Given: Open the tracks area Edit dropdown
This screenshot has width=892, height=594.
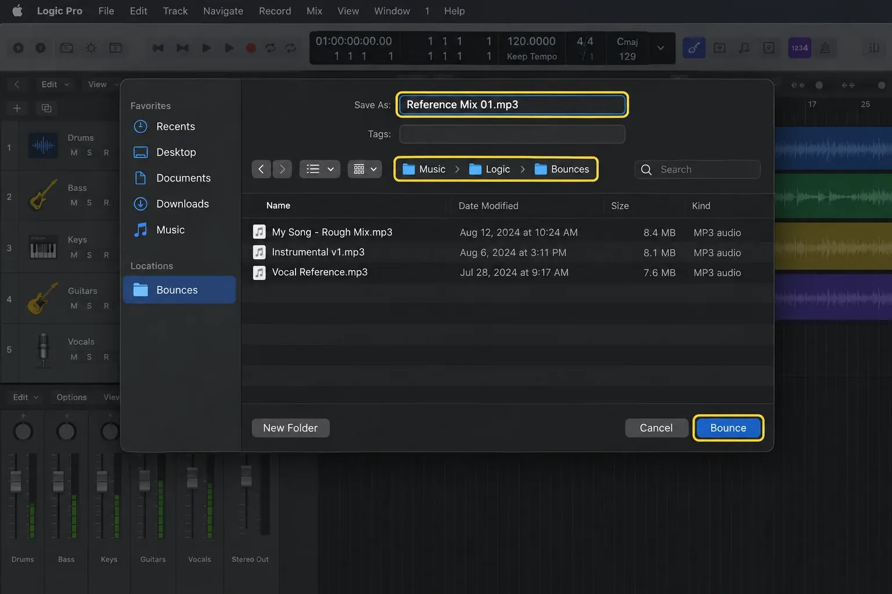Looking at the screenshot, I should (55, 85).
